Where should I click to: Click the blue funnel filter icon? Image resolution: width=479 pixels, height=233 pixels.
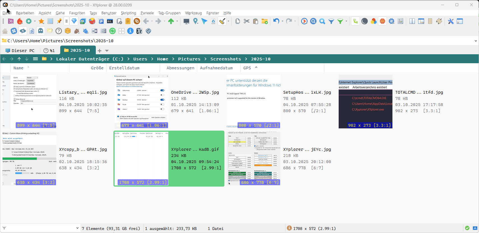pos(331,21)
